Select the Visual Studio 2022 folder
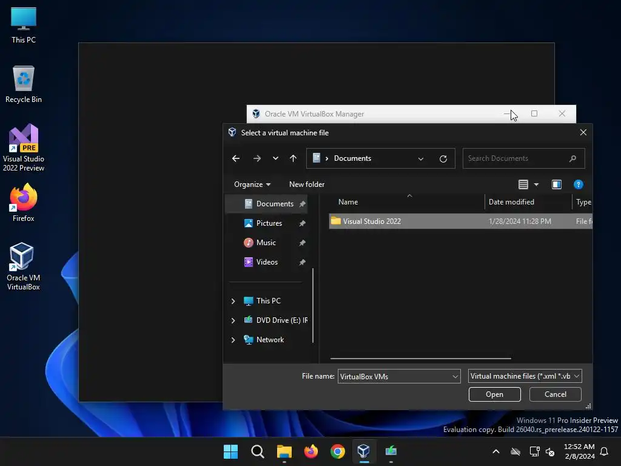This screenshot has width=621, height=466. point(372,221)
